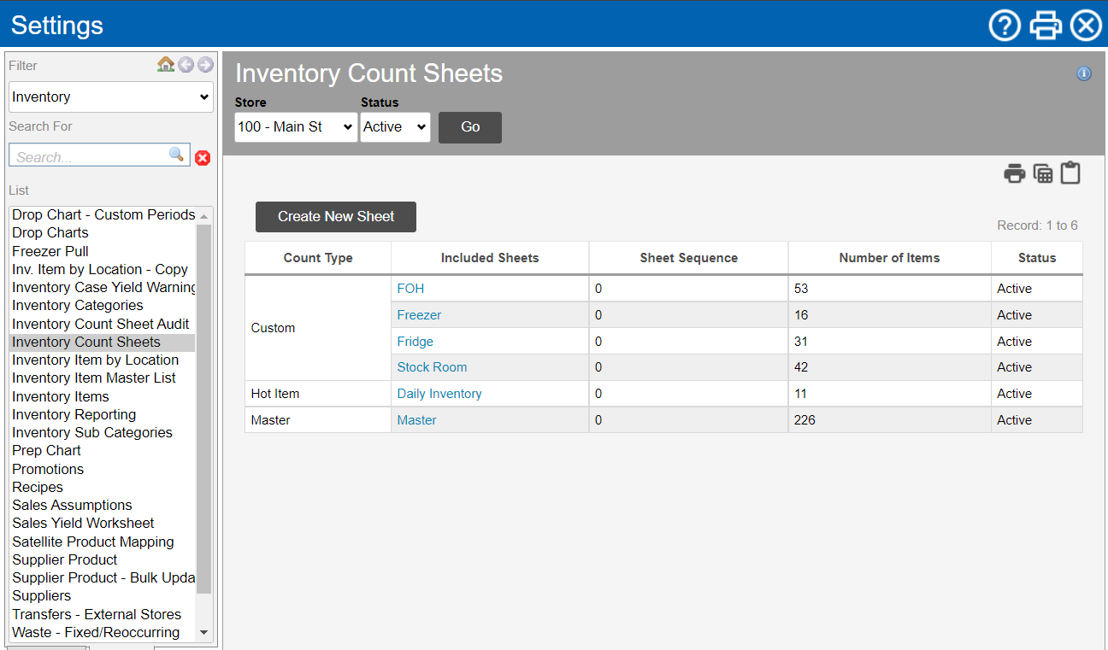Click the forward arrow navigation icon
Viewport: 1108px width, 650px height.
pyautogui.click(x=205, y=65)
